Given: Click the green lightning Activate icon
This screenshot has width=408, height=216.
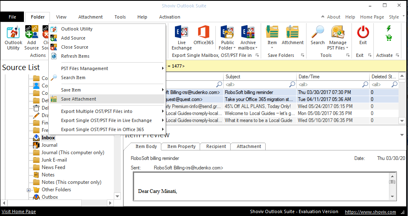Looking at the screenshot, I should click(389, 28).
